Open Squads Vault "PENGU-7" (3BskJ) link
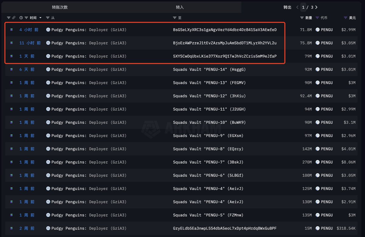Image resolution: width=365 pixels, height=237 pixels. pos(208,162)
